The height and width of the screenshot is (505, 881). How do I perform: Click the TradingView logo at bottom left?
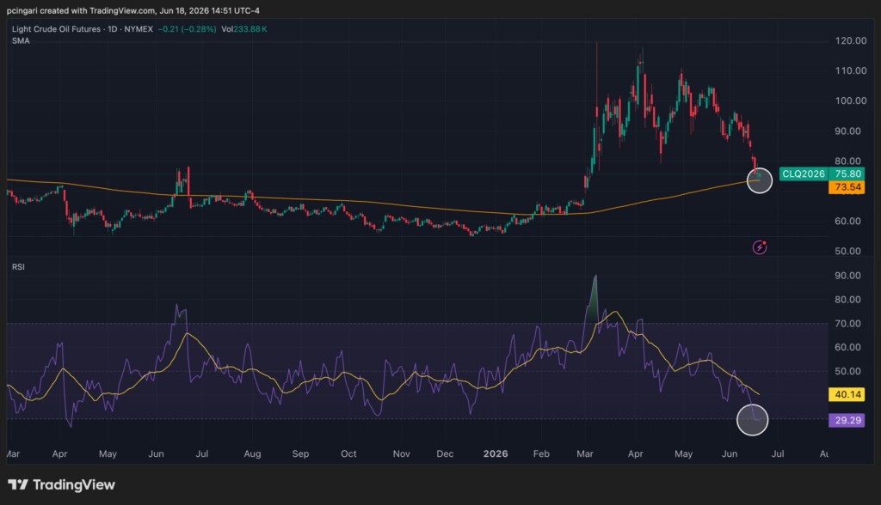tap(61, 484)
